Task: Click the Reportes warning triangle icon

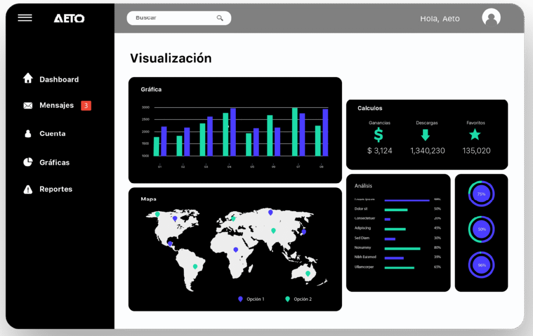Action: pos(28,189)
